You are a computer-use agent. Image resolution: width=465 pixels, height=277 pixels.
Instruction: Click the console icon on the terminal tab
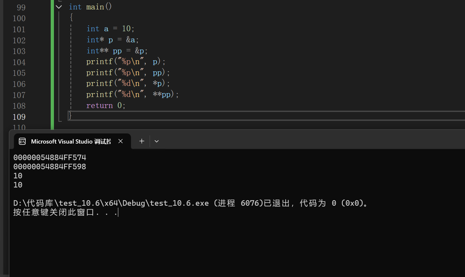tap(22, 141)
